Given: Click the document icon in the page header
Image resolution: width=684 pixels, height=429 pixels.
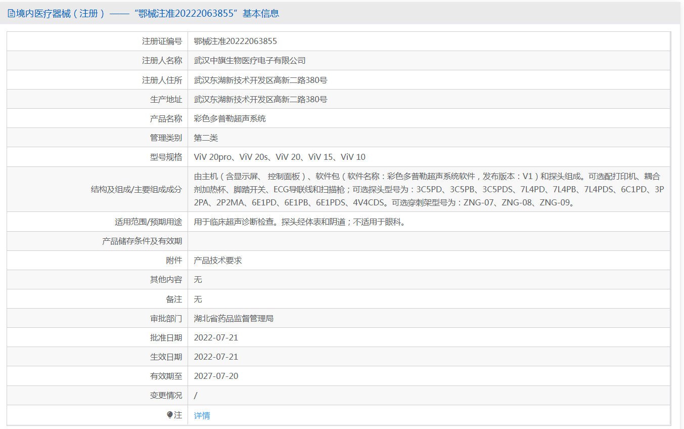Looking at the screenshot, I should pos(11,14).
